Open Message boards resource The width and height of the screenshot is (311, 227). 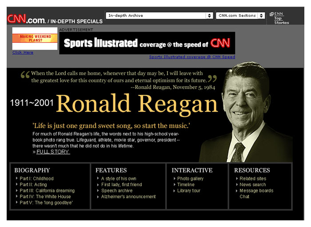coord(256,191)
